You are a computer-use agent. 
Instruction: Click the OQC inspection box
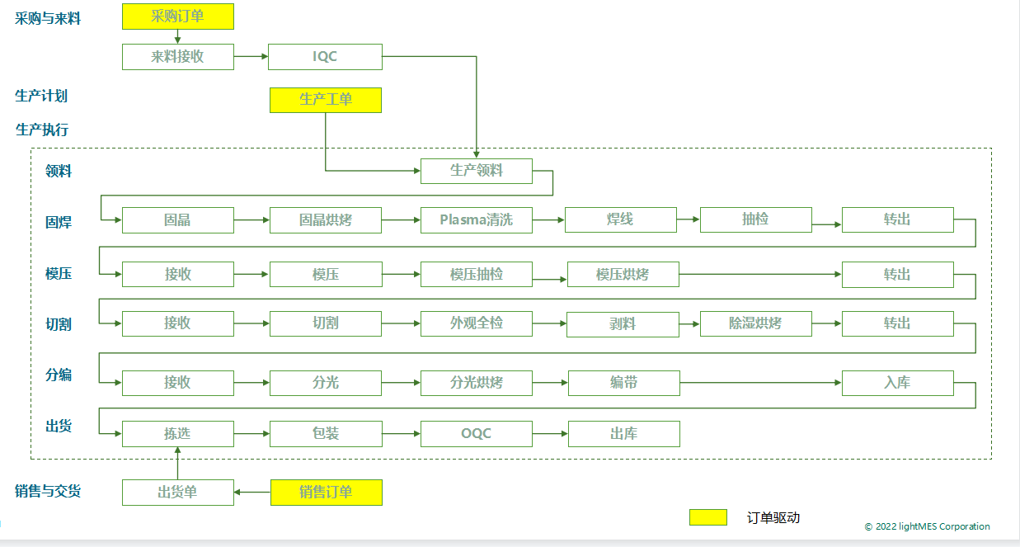point(476,433)
